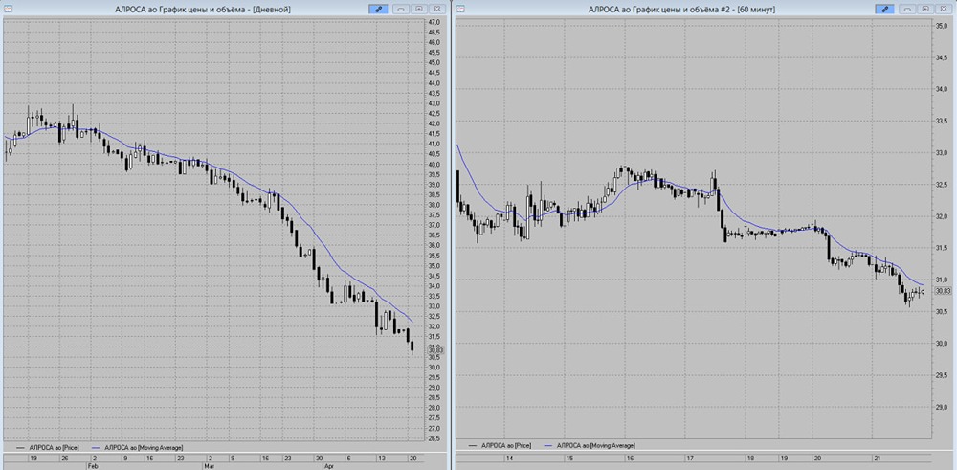Viewport: 957px width, 470px height.
Task: Close the Дневной chart window
Action: [x=436, y=10]
